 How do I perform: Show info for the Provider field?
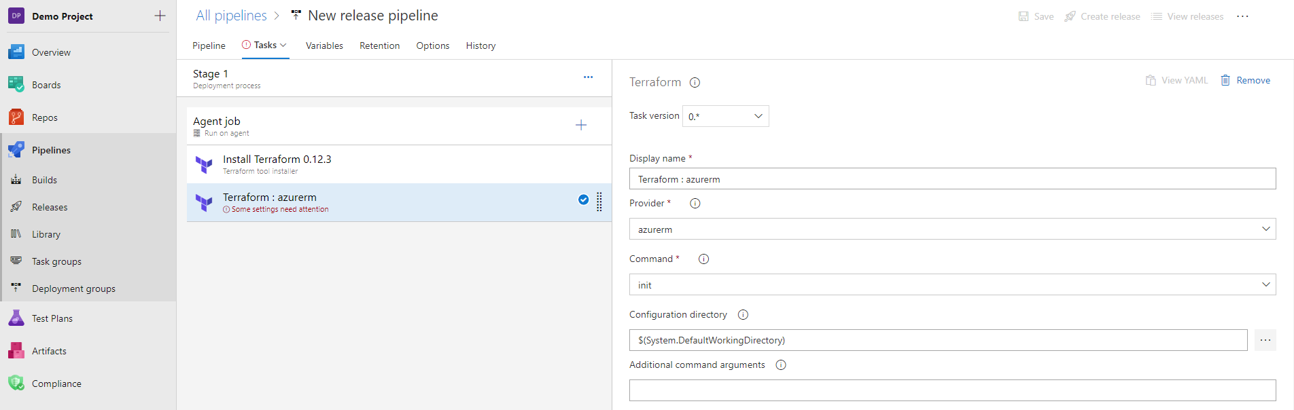695,204
